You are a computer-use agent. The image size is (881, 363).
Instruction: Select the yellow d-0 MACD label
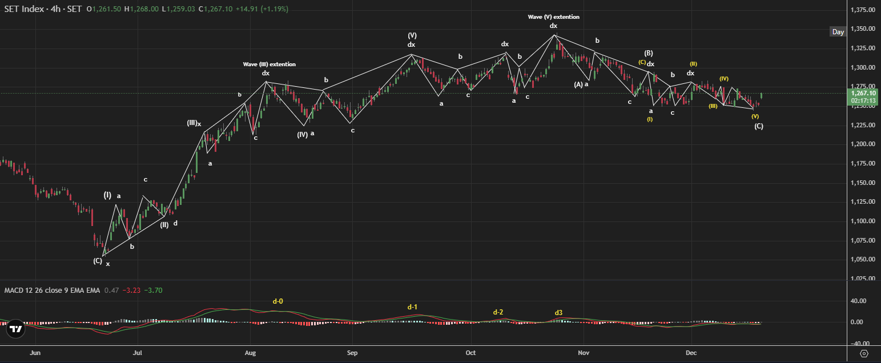[x=277, y=300]
